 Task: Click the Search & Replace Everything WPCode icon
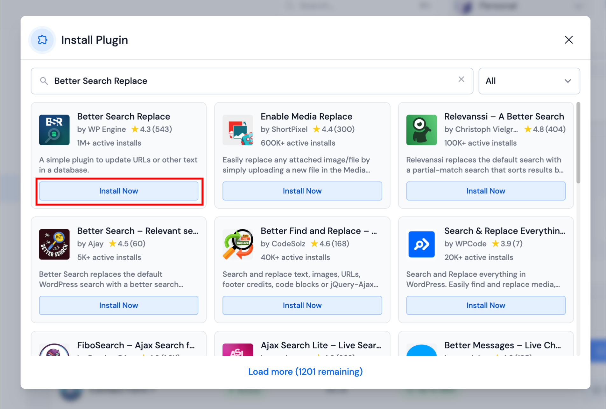tap(421, 244)
